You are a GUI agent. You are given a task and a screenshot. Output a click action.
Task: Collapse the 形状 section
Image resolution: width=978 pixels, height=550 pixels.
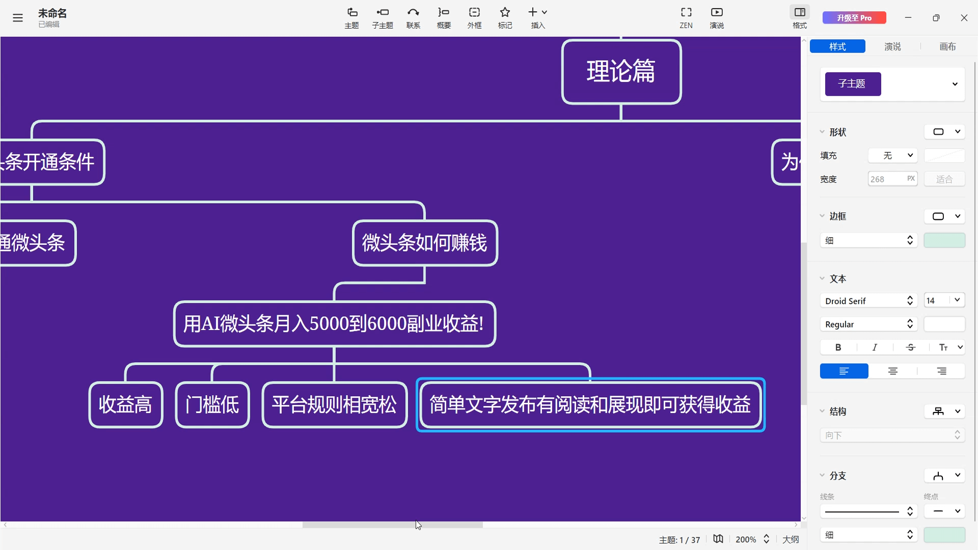(822, 132)
